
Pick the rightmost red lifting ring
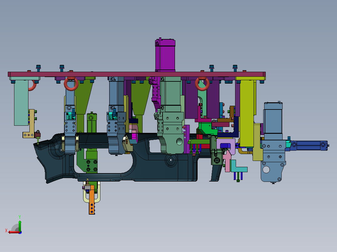(x=202, y=84)
